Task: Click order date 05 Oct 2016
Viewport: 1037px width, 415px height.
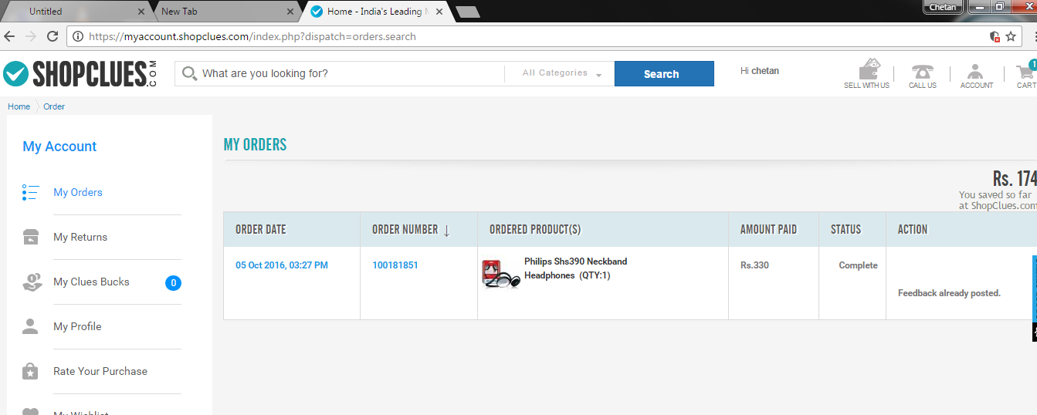Action: (x=282, y=265)
